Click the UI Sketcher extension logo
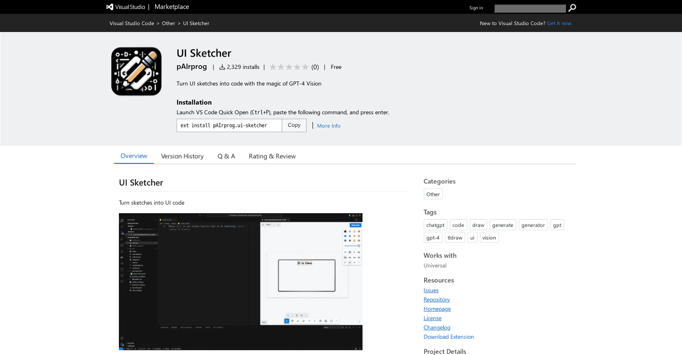Viewport: 682px width, 355px height. tap(136, 72)
